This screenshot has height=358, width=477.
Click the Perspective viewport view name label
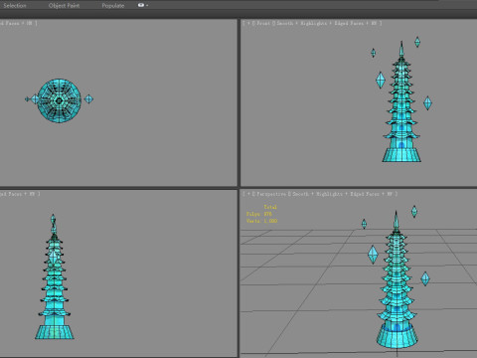[271, 194]
